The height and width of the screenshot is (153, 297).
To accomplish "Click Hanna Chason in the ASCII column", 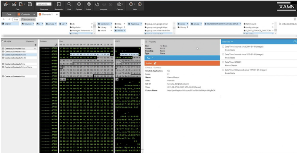I will tap(129, 55).
